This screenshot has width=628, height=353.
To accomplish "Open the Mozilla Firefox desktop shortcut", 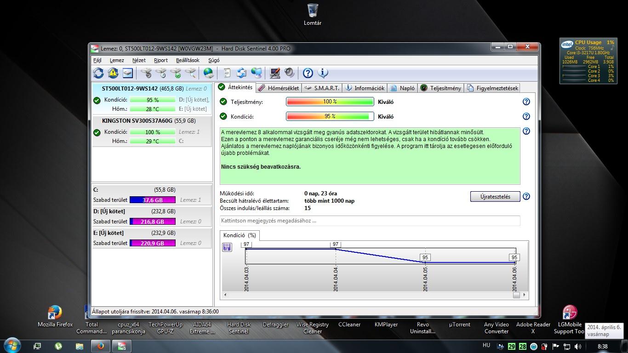I will tap(55, 317).
